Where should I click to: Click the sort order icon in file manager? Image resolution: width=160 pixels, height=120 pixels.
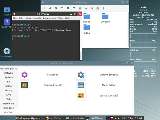[x=86, y=8]
